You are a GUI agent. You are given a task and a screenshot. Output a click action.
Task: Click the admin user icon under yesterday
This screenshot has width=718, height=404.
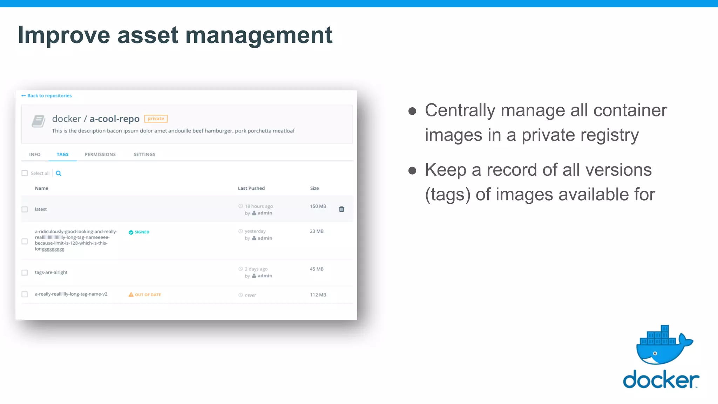pyautogui.click(x=254, y=238)
